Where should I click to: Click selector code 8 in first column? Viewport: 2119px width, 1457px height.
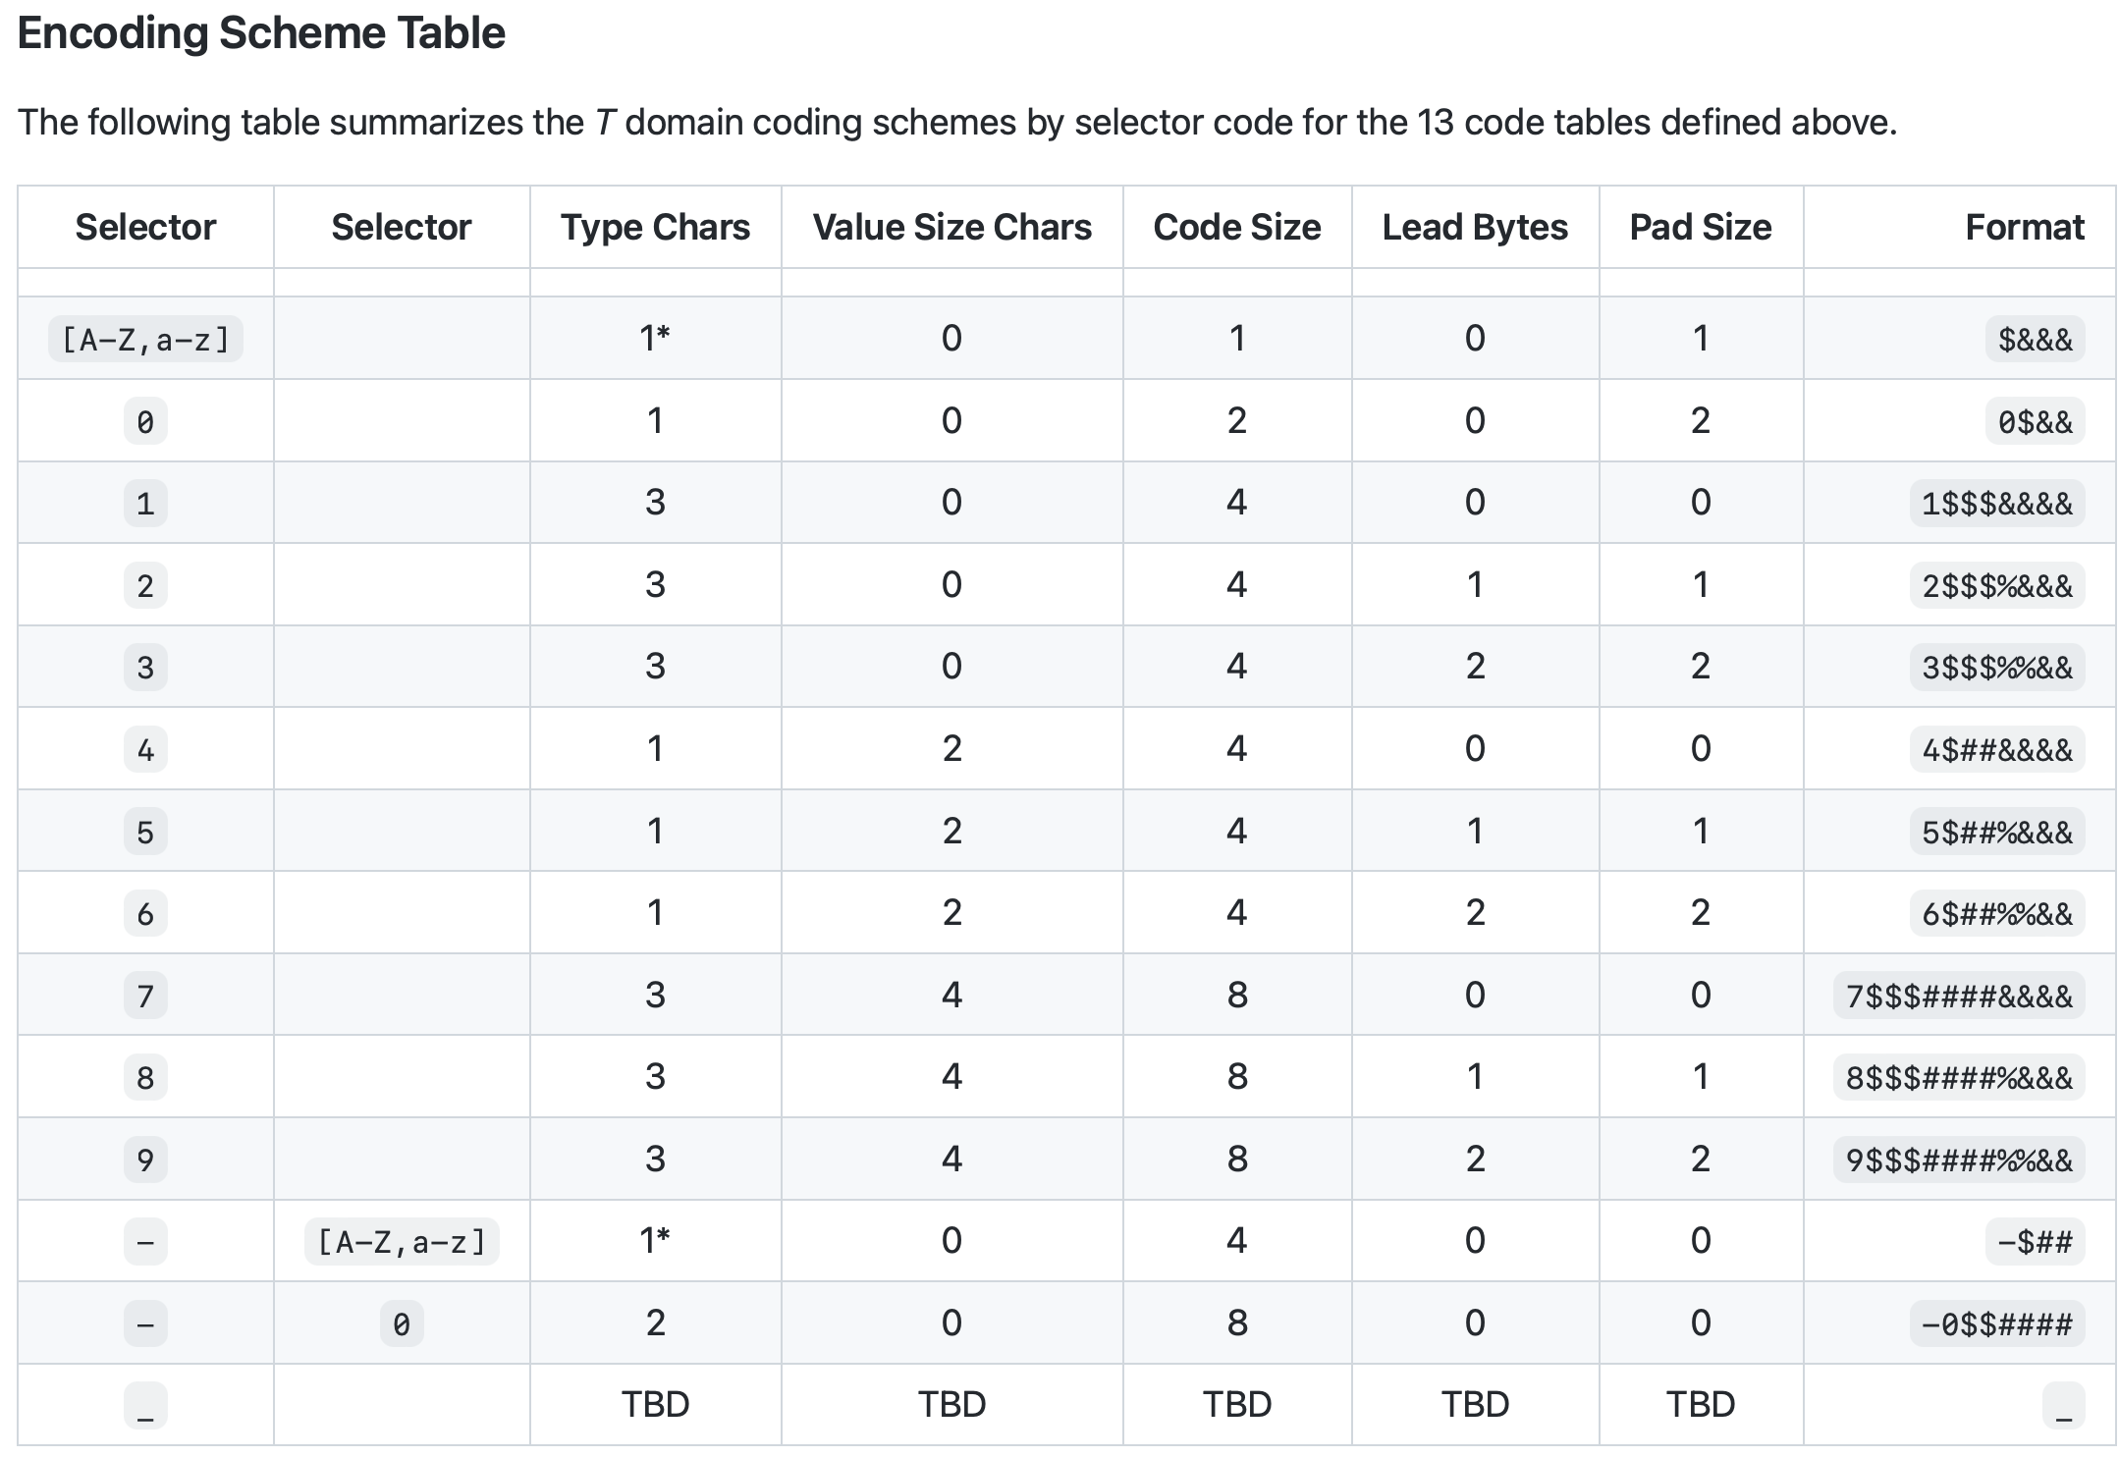(x=145, y=1078)
